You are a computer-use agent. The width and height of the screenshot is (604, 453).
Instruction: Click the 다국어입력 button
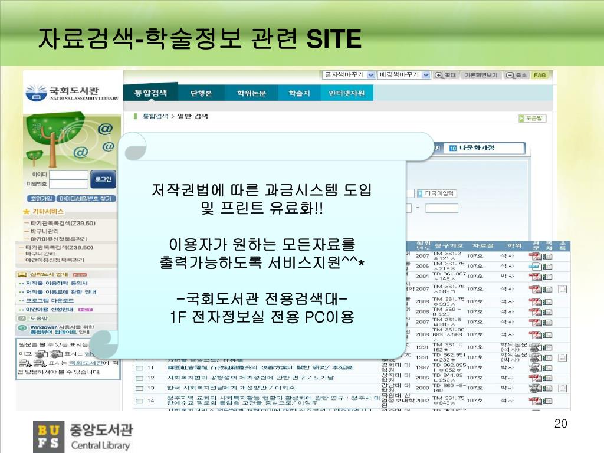tap(437, 193)
